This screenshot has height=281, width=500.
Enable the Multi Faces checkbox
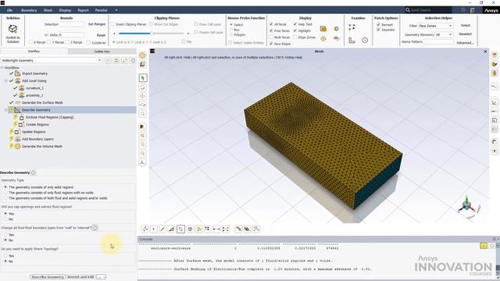tap(271, 37)
